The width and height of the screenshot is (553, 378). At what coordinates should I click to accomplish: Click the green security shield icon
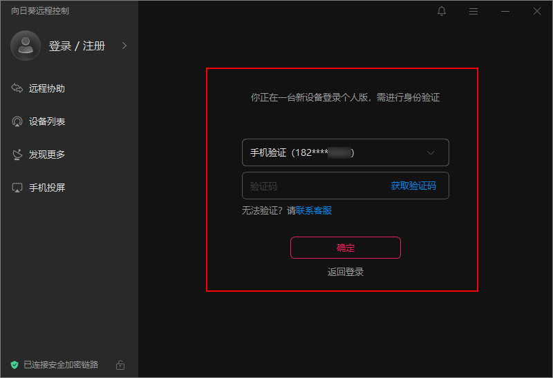[x=14, y=364]
